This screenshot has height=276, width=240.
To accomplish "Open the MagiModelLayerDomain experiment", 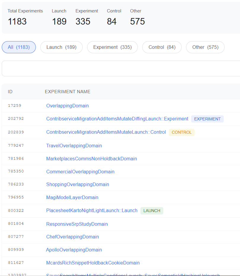I will pyautogui.click(x=72, y=197).
